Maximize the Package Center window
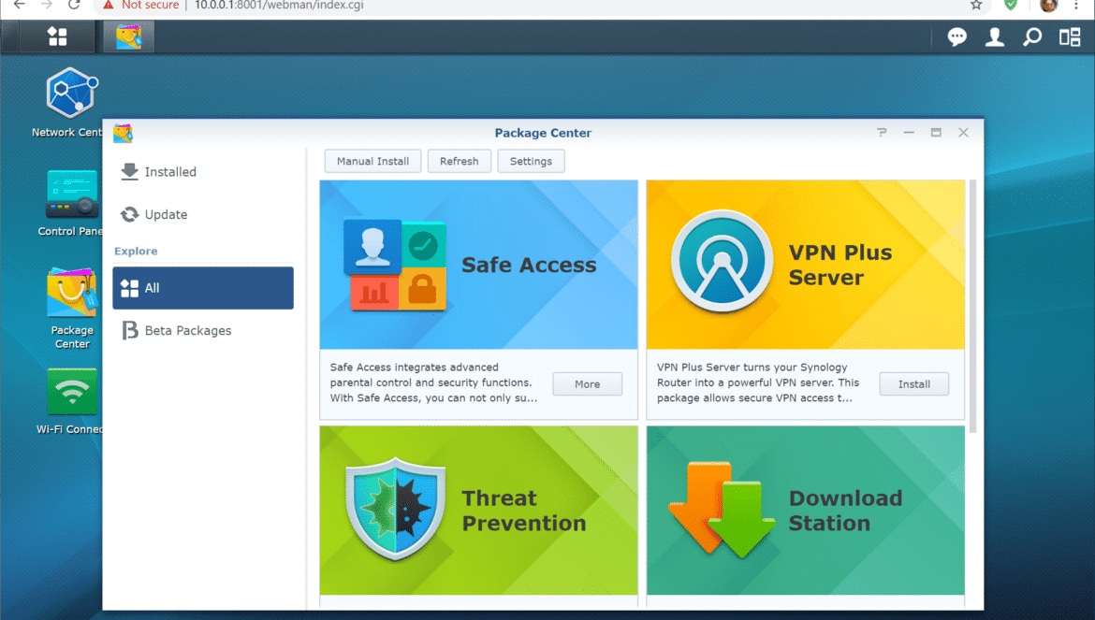The width and height of the screenshot is (1095, 620). [x=936, y=133]
